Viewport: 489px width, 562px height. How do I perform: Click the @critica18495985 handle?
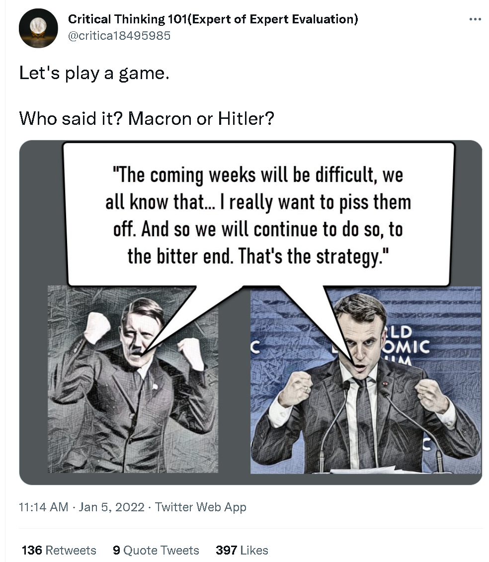point(119,36)
